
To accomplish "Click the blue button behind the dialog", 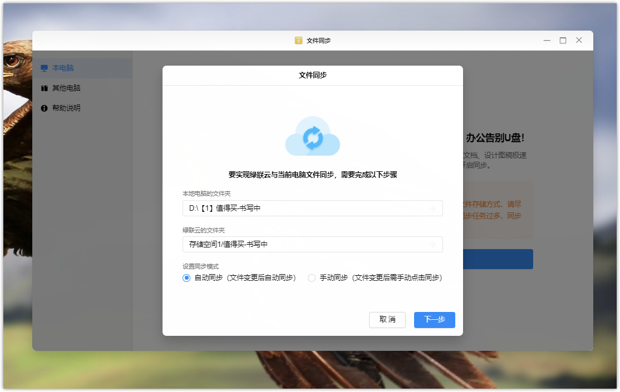I will [x=498, y=259].
